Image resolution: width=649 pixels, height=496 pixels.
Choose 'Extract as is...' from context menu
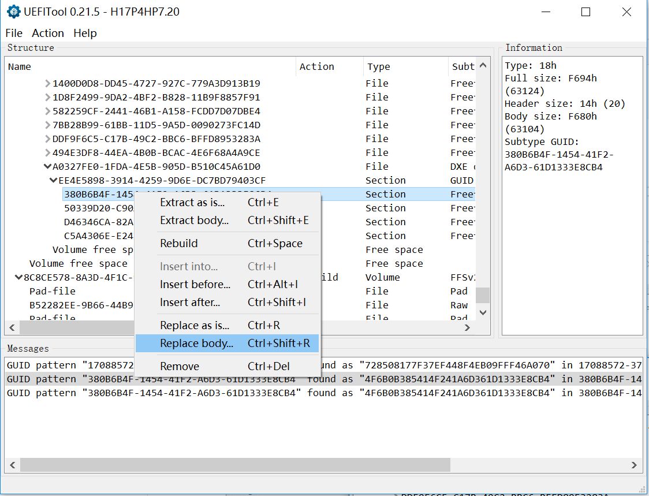click(x=227, y=203)
